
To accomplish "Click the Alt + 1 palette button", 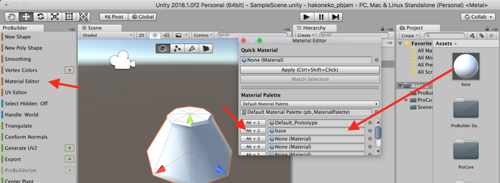I will click(x=253, y=123).
